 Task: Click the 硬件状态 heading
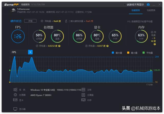16,21
